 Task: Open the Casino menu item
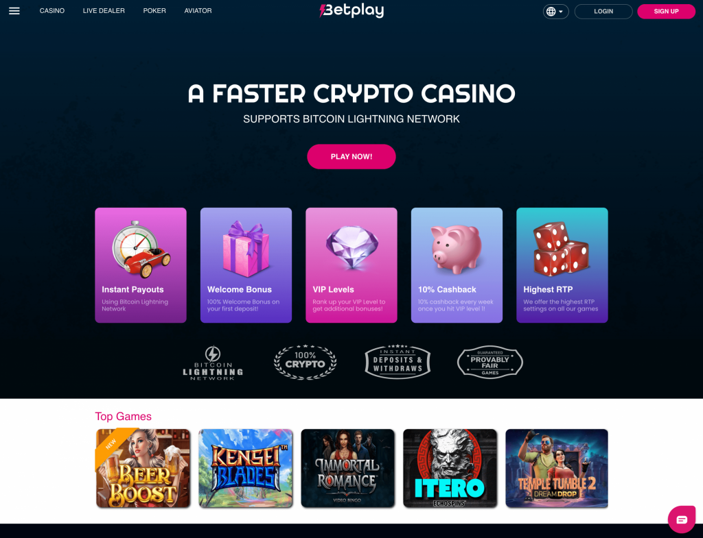[52, 11]
